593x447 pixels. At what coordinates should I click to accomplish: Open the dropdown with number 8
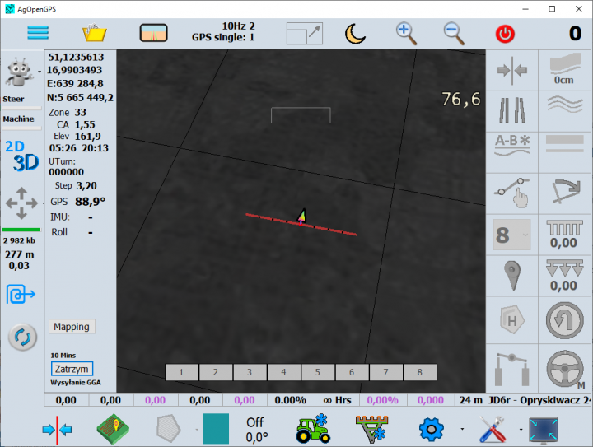pos(511,236)
